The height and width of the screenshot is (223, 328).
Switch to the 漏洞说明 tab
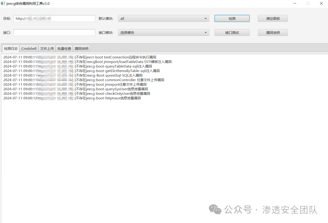[81, 49]
